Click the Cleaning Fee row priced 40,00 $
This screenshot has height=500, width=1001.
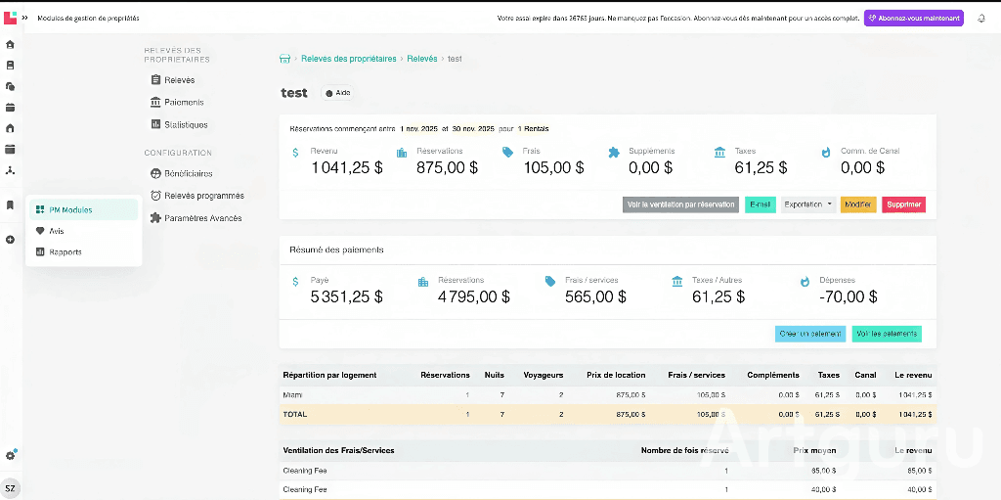pos(608,490)
